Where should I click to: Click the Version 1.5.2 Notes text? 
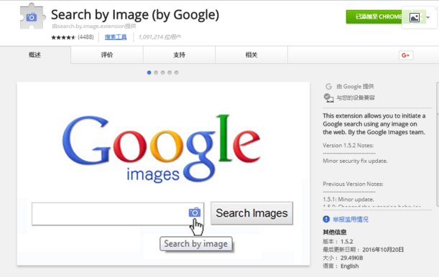click(x=348, y=146)
